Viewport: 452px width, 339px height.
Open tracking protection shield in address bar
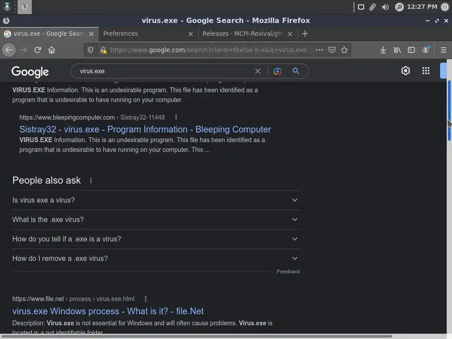(x=90, y=50)
